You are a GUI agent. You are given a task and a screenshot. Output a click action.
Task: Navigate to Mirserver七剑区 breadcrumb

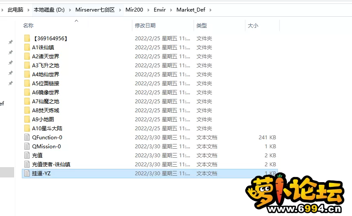click(95, 10)
